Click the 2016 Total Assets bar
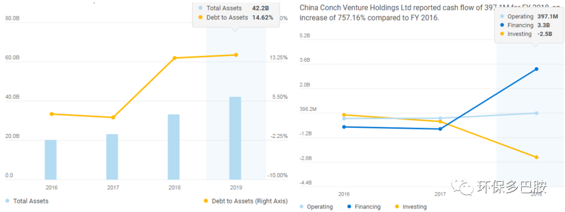 click(51, 159)
